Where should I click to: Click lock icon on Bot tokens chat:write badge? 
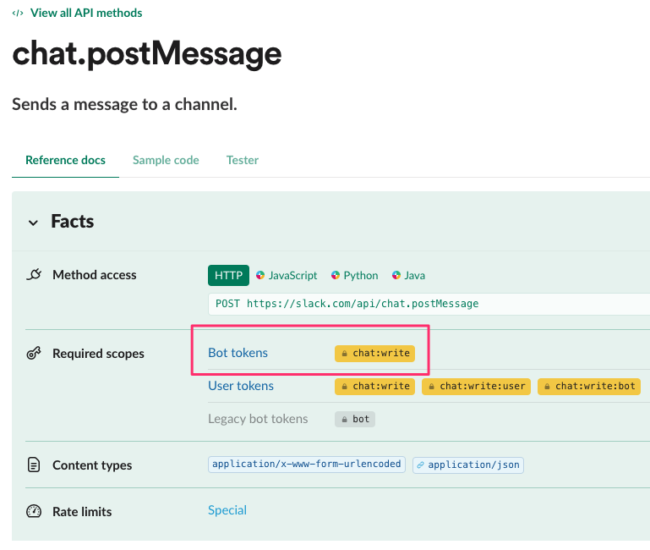click(x=344, y=354)
